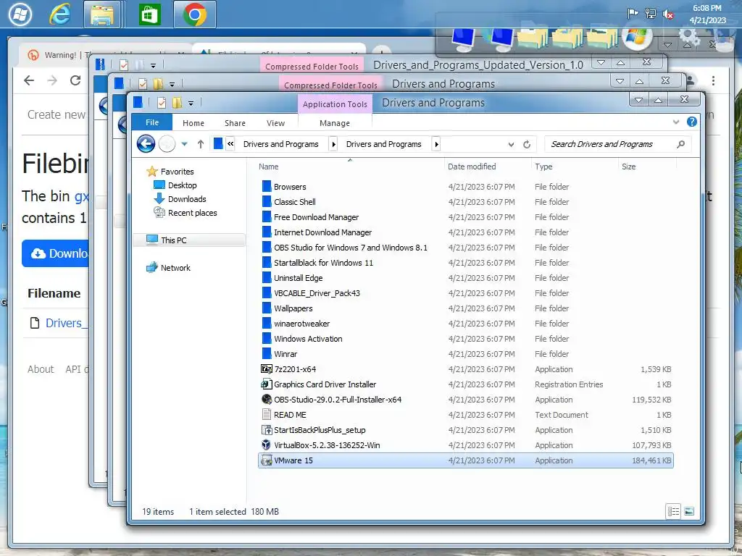The width and height of the screenshot is (742, 556).
Task: Click the properties quick-access toolbar icon
Action: [x=162, y=102]
